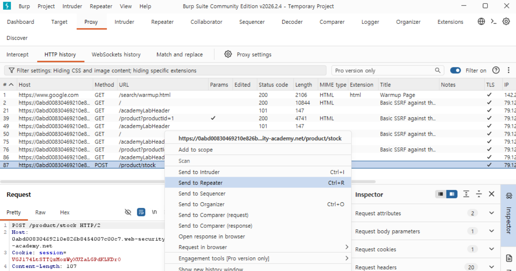Choose Send to Sequencer in context menu
This screenshot has height=271, width=516.
(258, 193)
